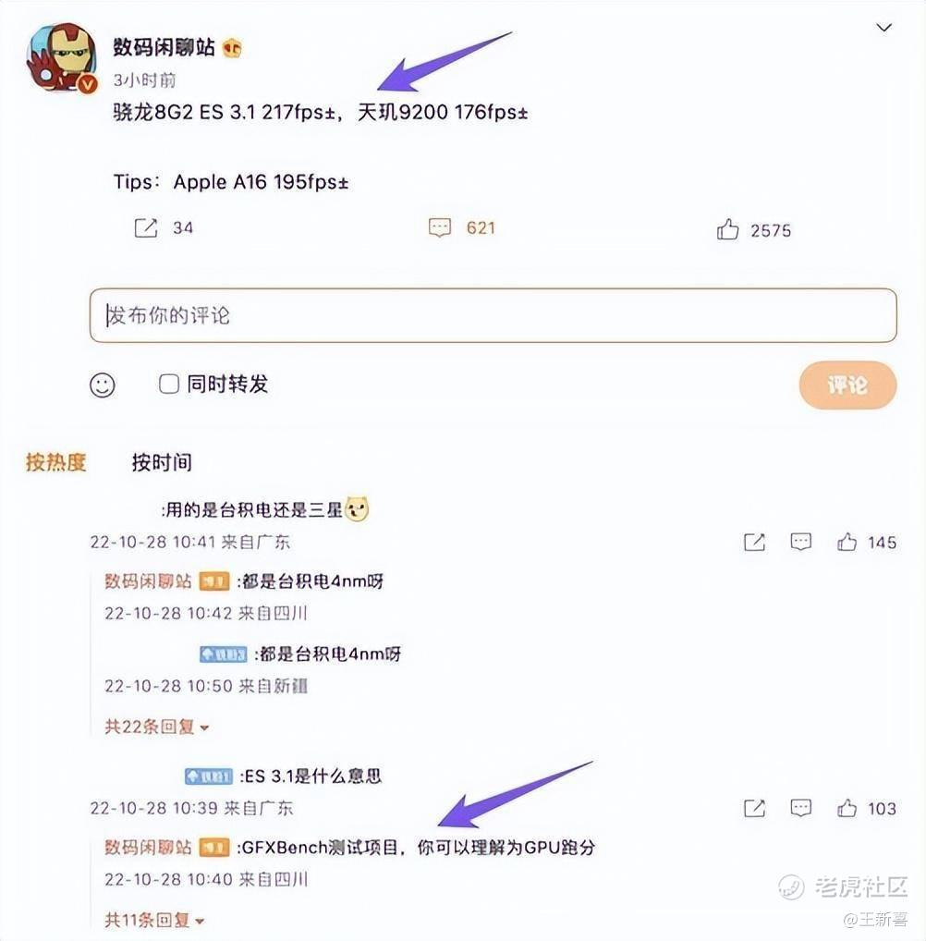Viewport: 926px width, 941px height.
Task: Click the repost icon under main post
Action: (146, 228)
